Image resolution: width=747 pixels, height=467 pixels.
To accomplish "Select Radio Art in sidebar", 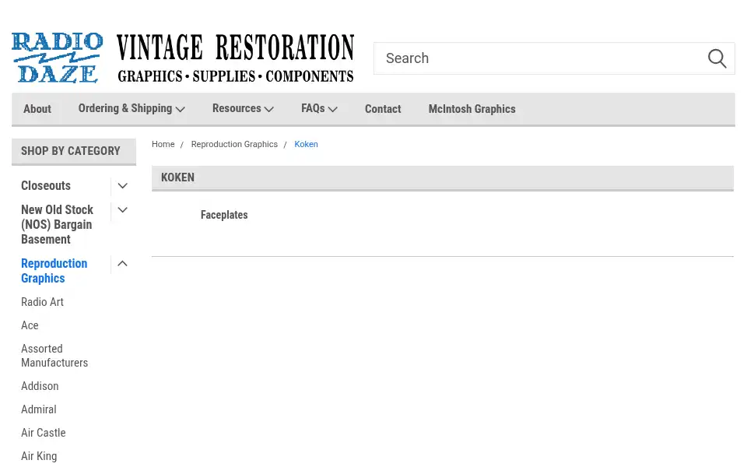I will tap(42, 302).
